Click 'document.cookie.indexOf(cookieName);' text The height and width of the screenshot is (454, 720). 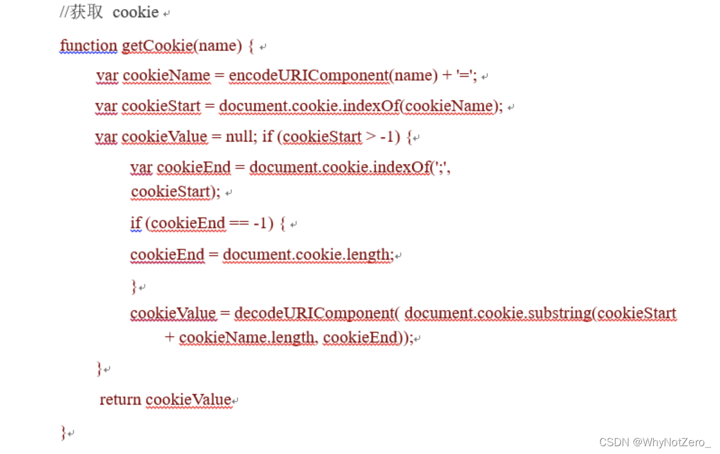click(361, 106)
